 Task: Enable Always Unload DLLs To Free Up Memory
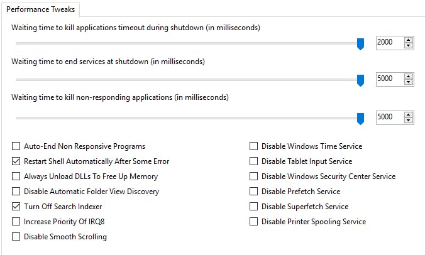[16, 176]
